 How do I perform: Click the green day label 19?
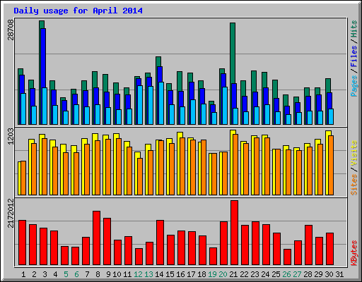[x=212, y=274]
